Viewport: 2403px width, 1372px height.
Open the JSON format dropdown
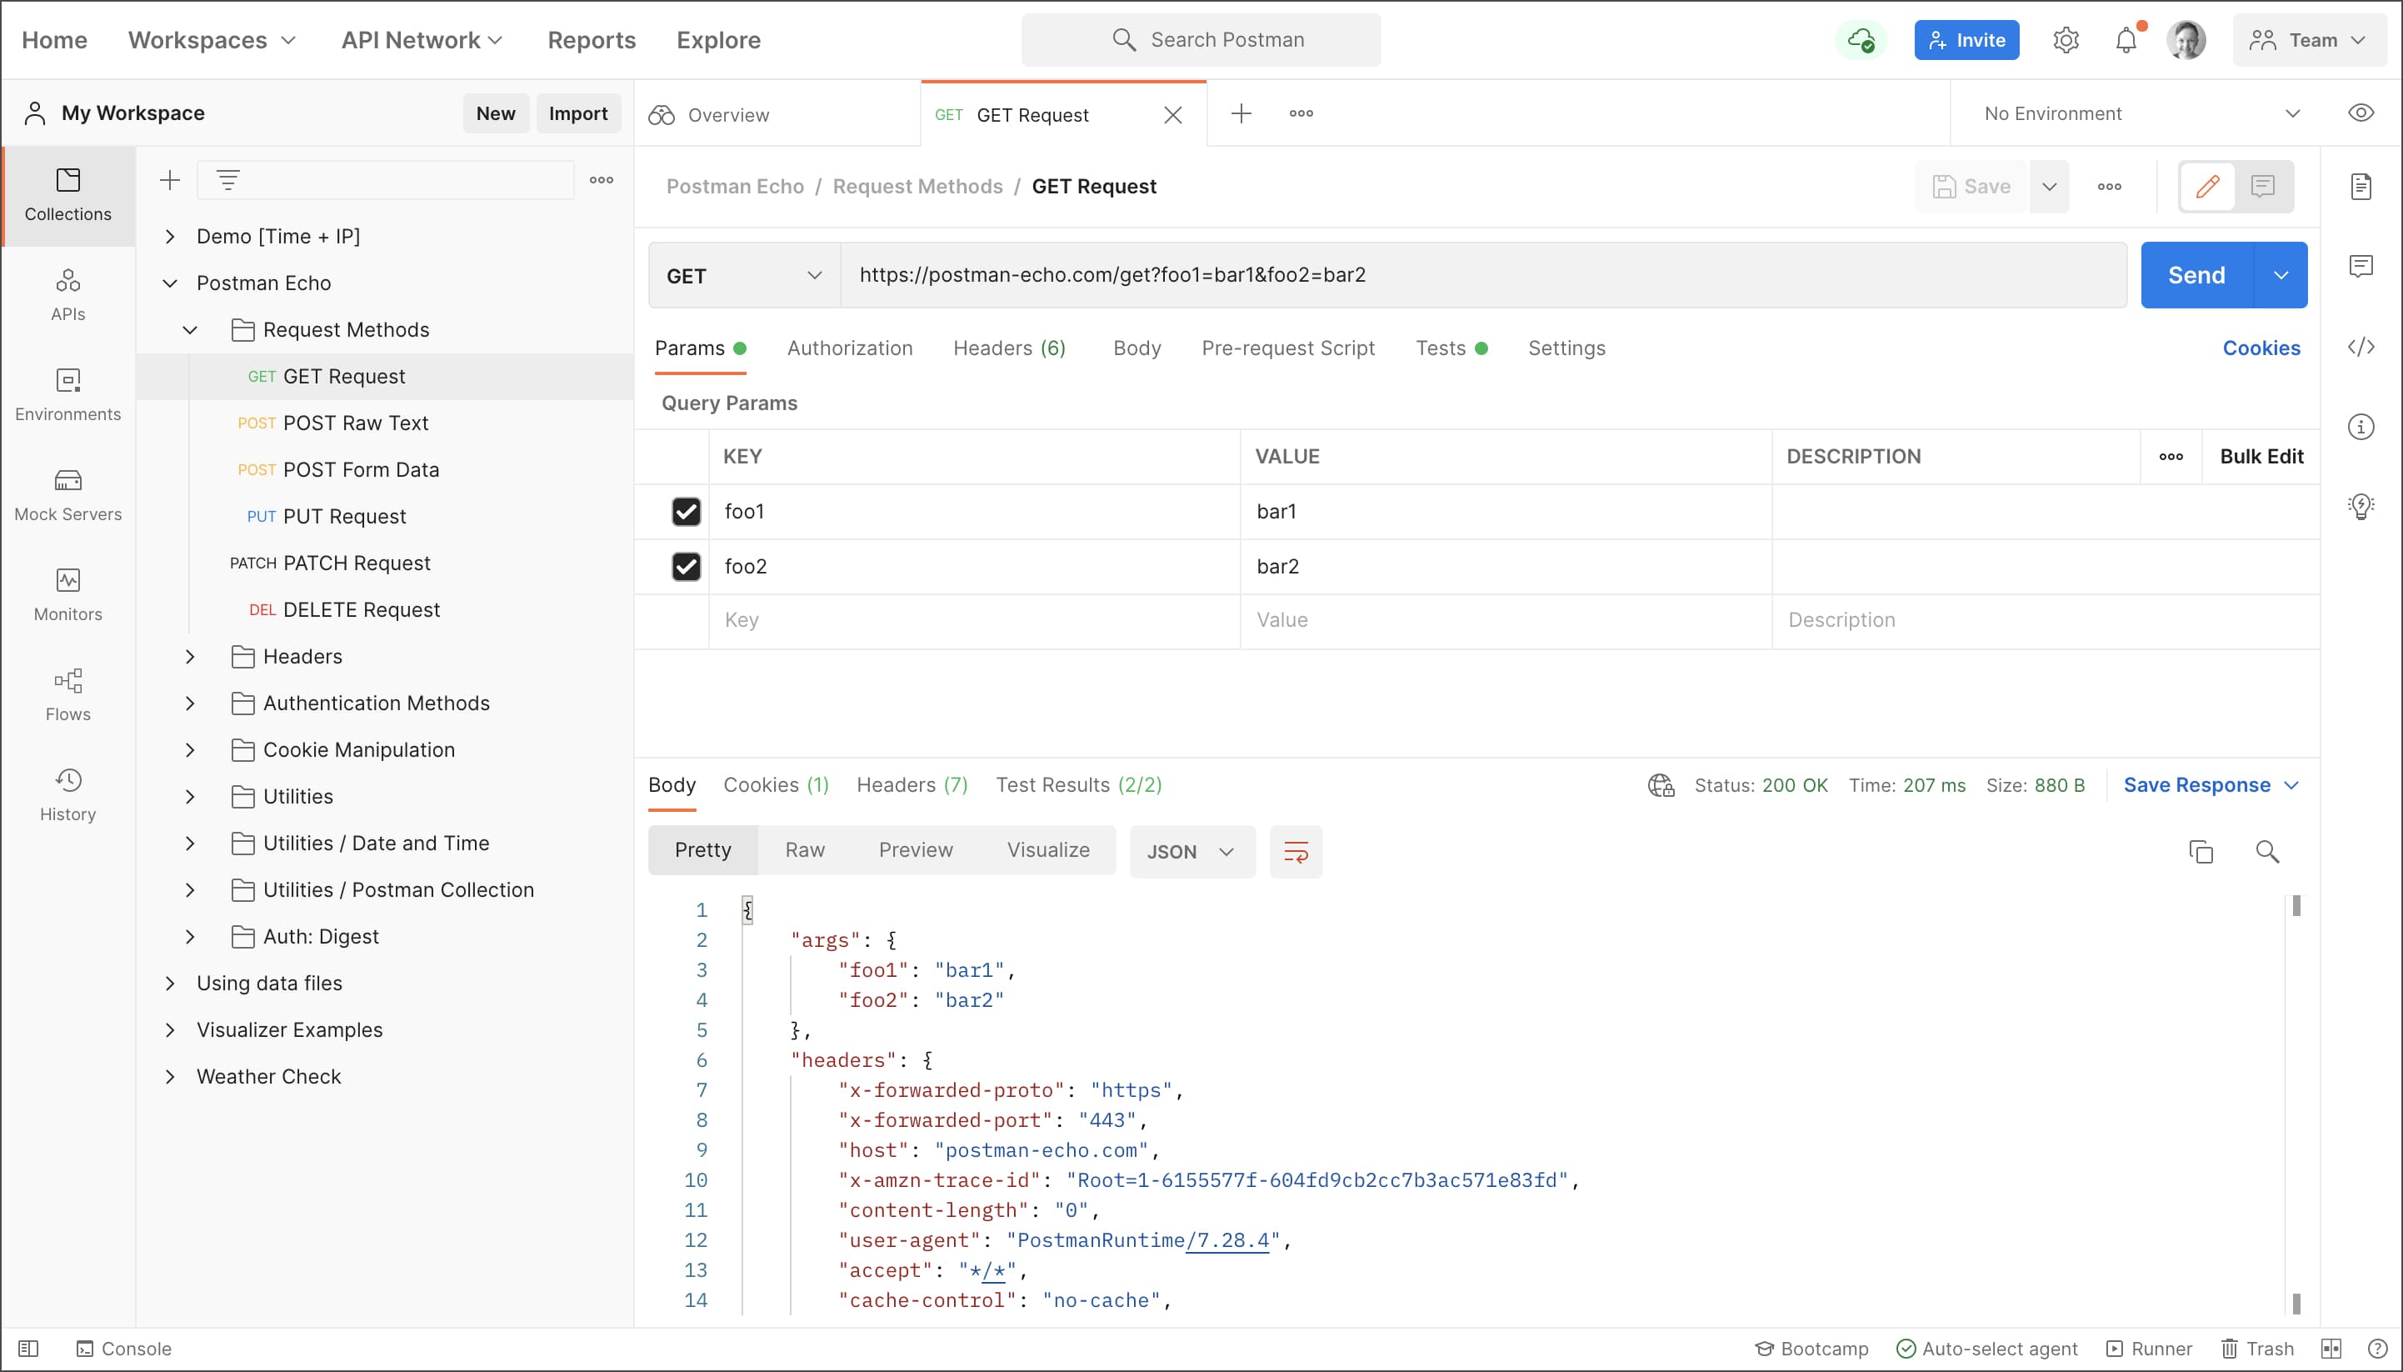click(1191, 852)
